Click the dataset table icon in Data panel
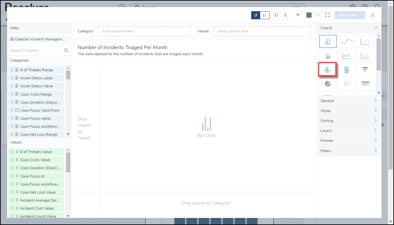The height and width of the screenshot is (225, 394). [12, 39]
